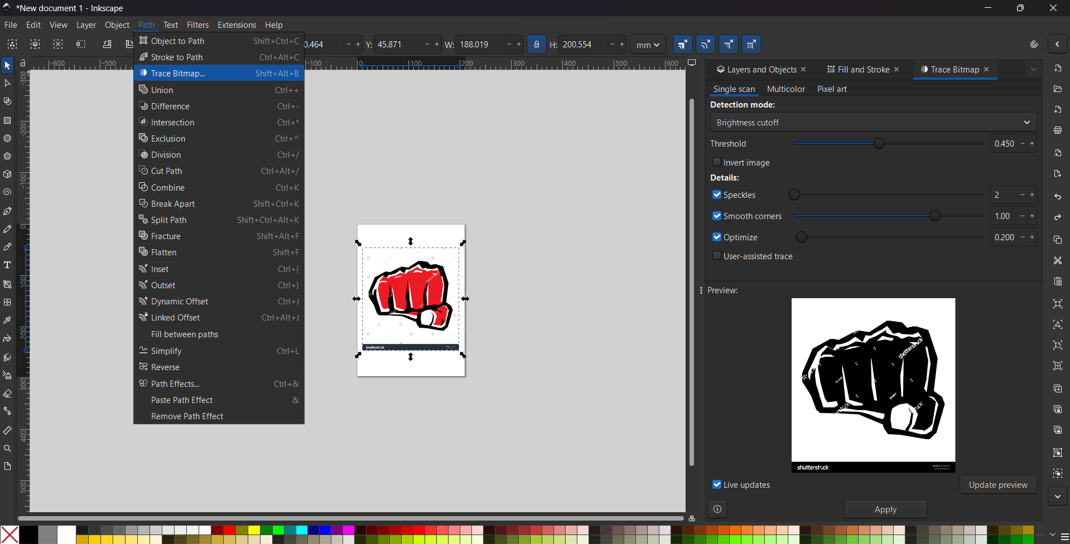Click the Cut scissors icon

[x=1058, y=260]
